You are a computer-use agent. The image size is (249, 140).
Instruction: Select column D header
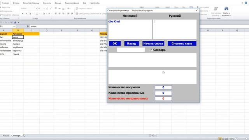pos(47,30)
